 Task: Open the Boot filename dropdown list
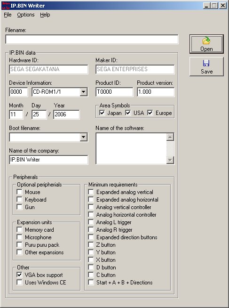[x=84, y=137]
